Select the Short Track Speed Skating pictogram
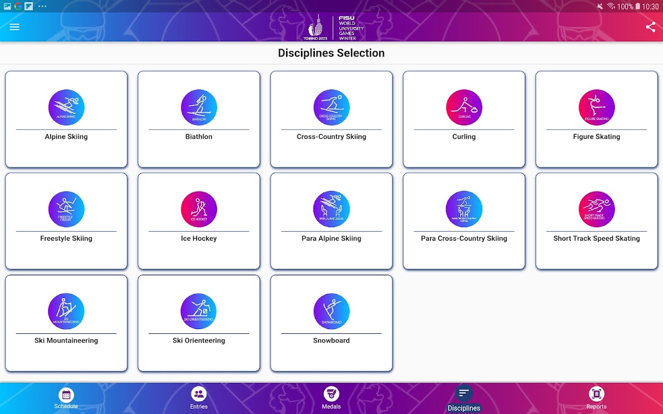The width and height of the screenshot is (663, 414). 597,210
